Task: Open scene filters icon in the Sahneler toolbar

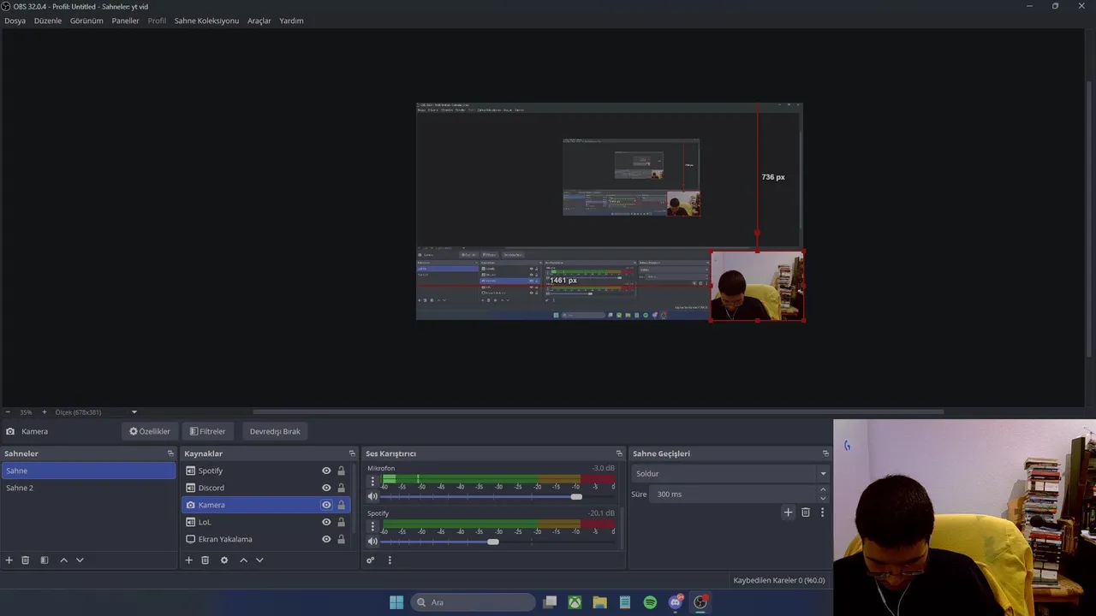Action: 45,560
